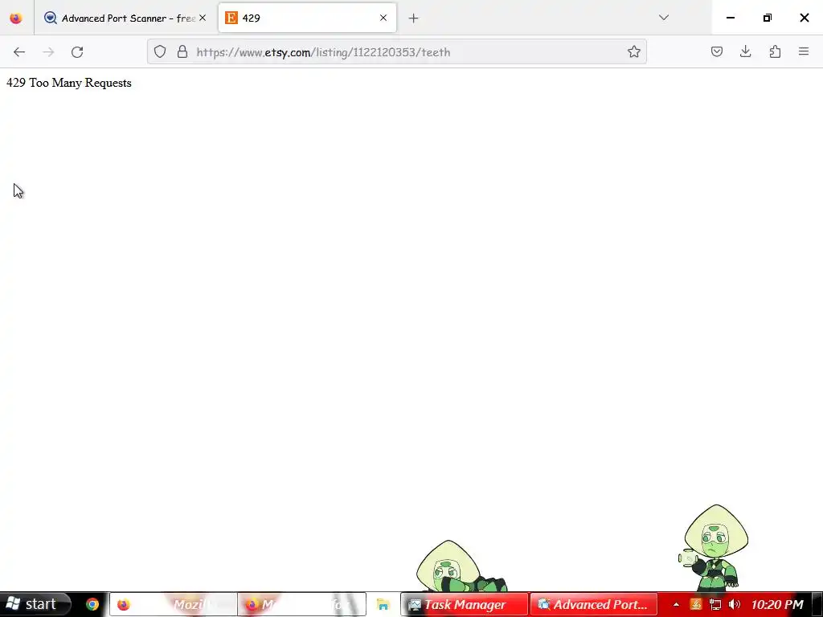Image resolution: width=823 pixels, height=617 pixels.
Task: Click the standing Peridot mascot holding cup
Action: click(714, 548)
